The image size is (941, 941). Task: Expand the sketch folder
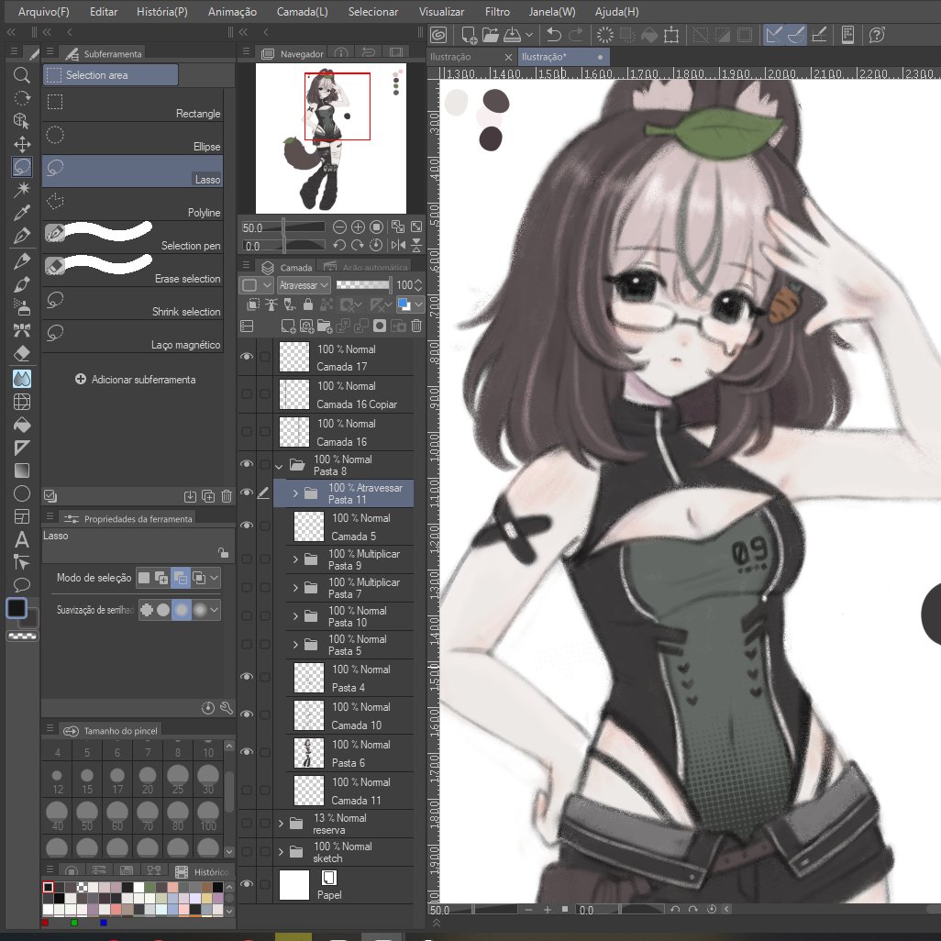click(x=281, y=852)
